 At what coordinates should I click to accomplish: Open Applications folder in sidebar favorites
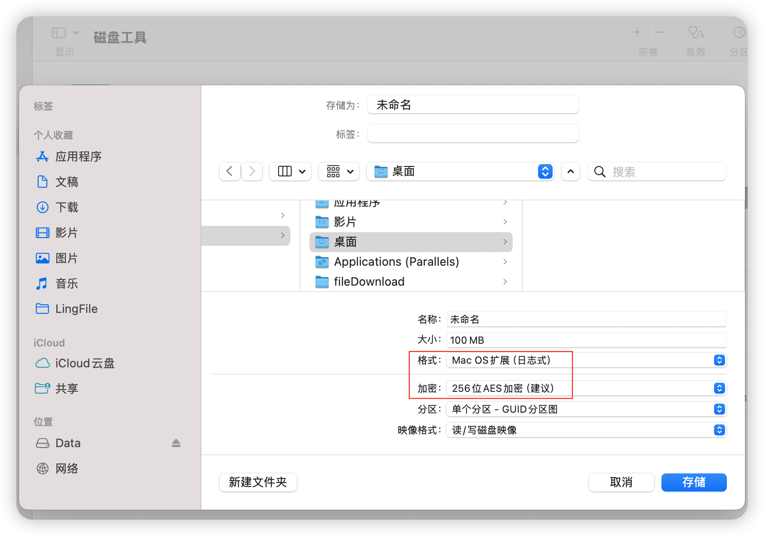(78, 156)
